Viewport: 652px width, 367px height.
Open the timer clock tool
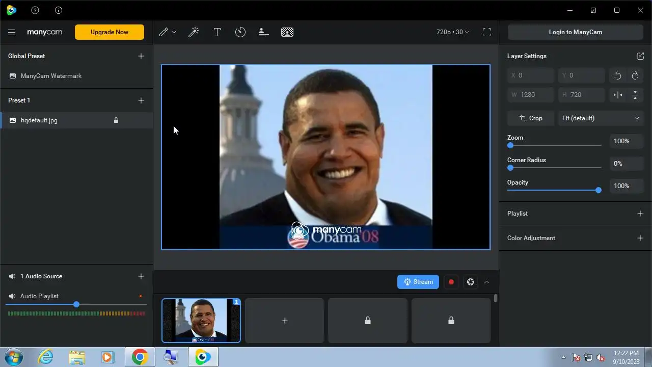pyautogui.click(x=240, y=32)
